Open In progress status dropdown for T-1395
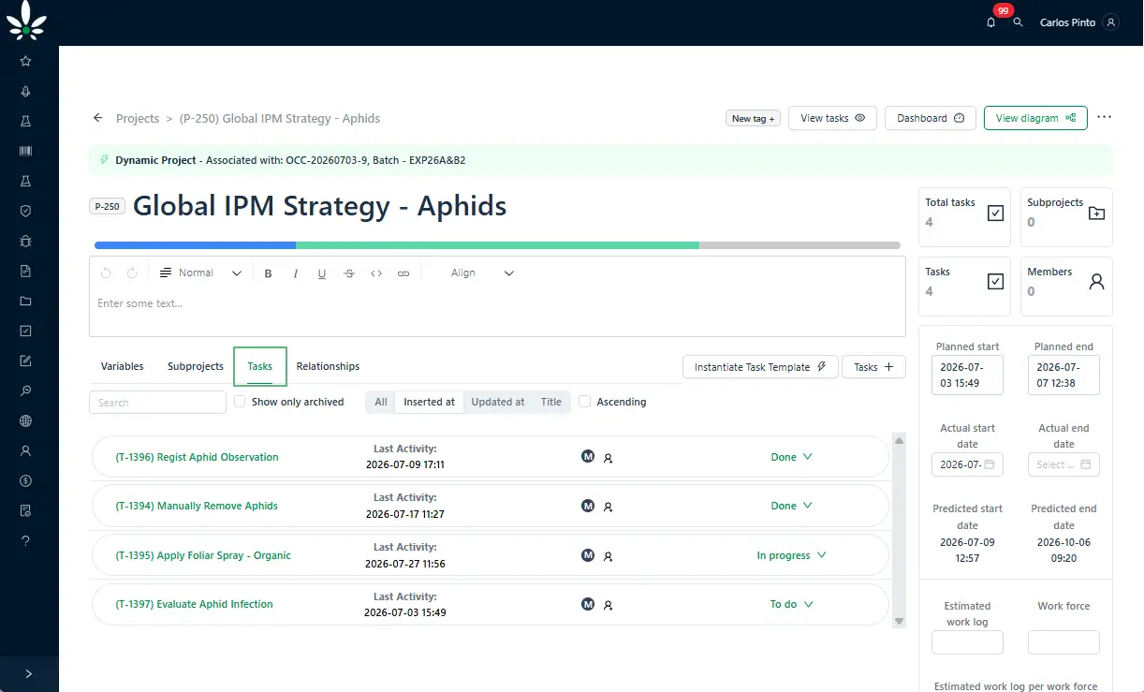 tap(791, 555)
